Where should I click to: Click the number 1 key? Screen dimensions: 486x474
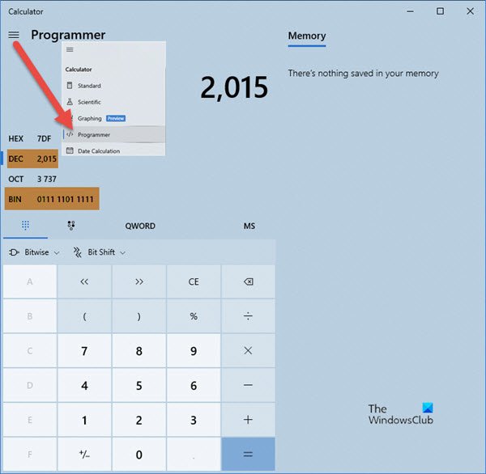coord(84,420)
